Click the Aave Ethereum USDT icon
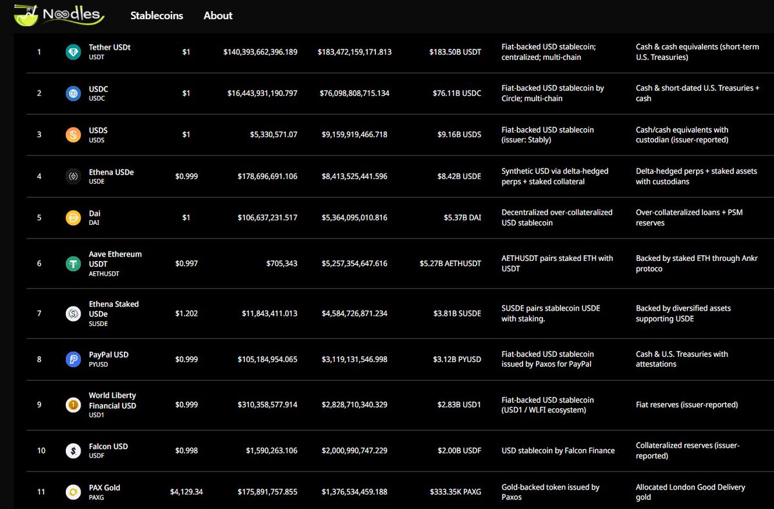Screen dimensions: 774x509 (x=74, y=264)
